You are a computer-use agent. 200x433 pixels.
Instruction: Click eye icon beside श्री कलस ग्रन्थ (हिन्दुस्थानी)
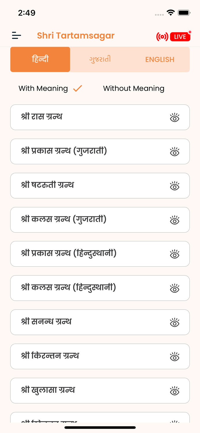[175, 288]
